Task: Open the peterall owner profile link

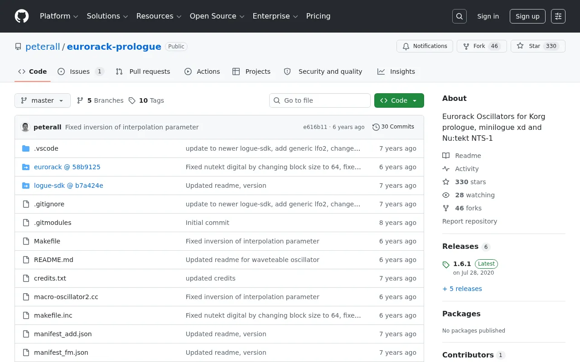Action: pos(43,47)
